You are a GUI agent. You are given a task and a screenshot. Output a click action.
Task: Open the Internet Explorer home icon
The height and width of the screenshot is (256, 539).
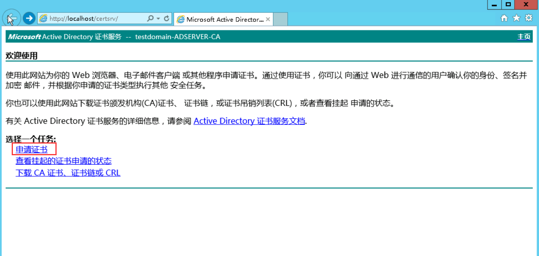504,18
